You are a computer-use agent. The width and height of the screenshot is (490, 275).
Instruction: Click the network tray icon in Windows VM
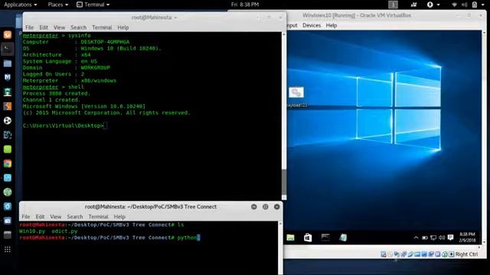[433, 238]
